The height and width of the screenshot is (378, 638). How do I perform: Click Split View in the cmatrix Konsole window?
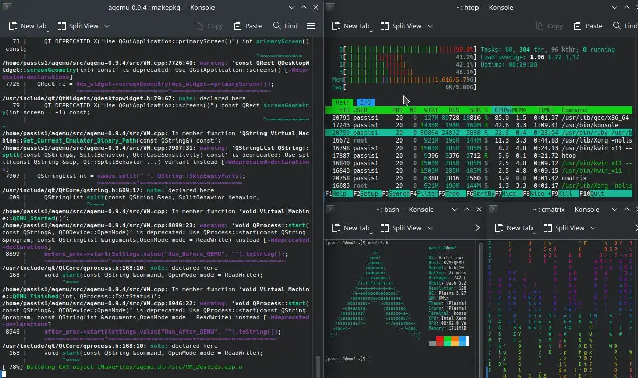coord(564,228)
